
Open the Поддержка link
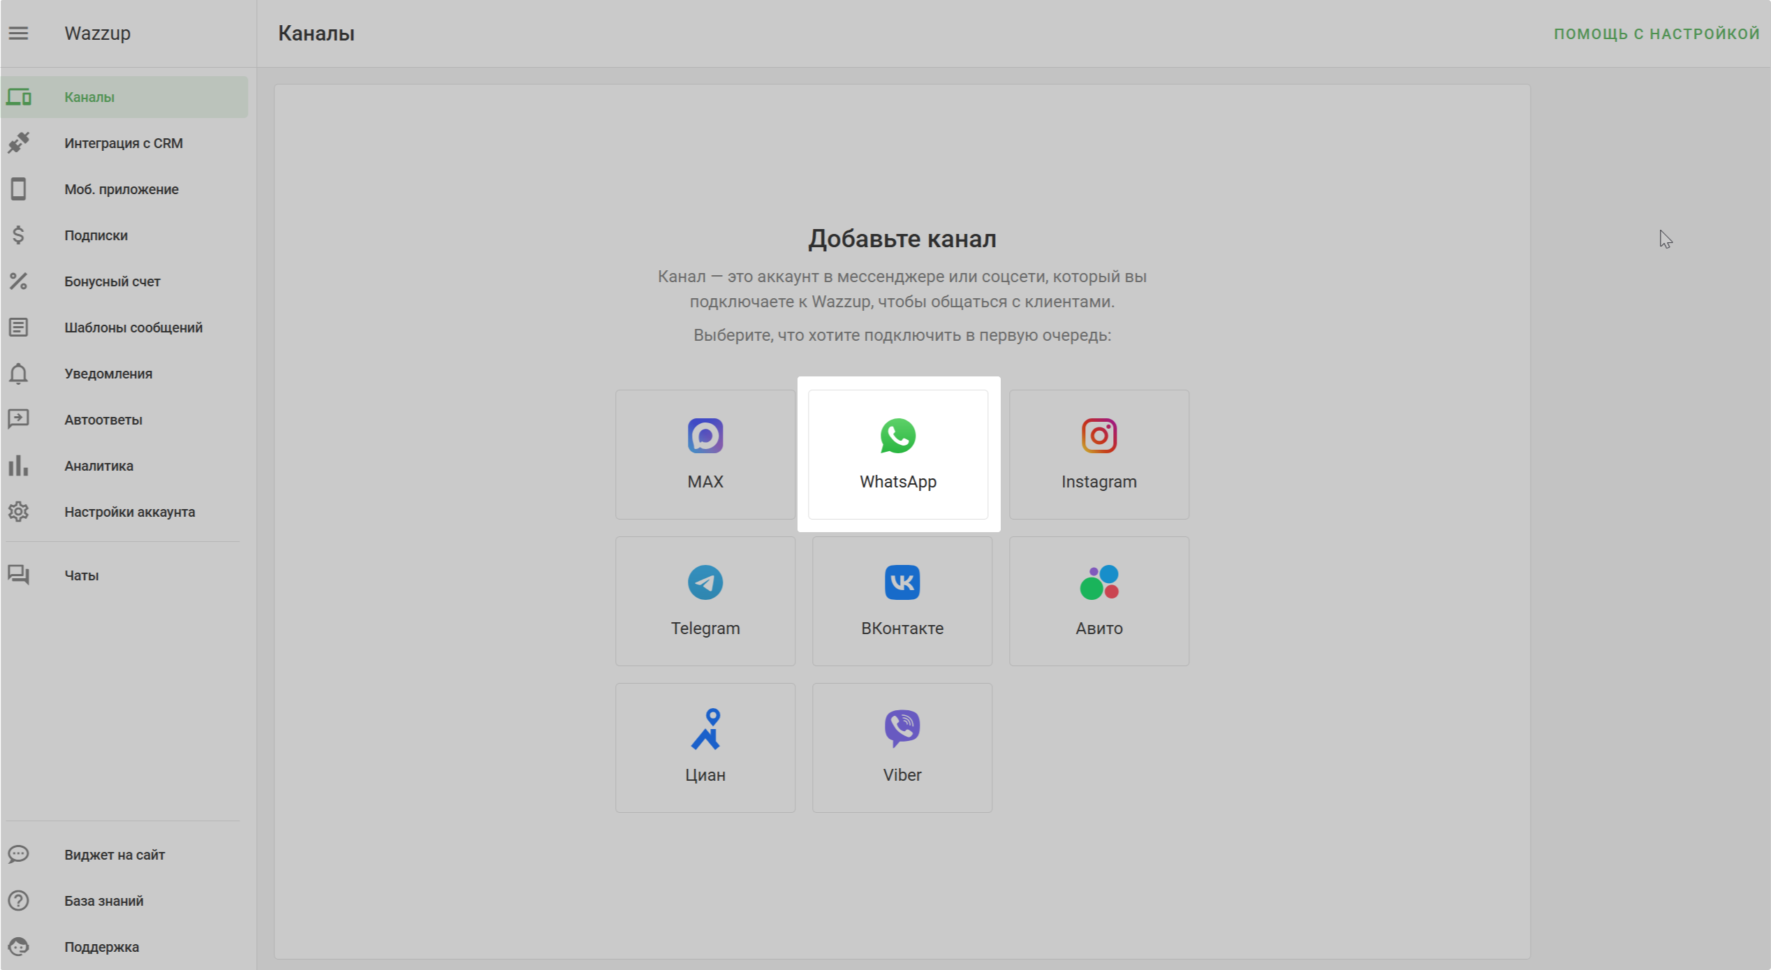tap(124, 947)
